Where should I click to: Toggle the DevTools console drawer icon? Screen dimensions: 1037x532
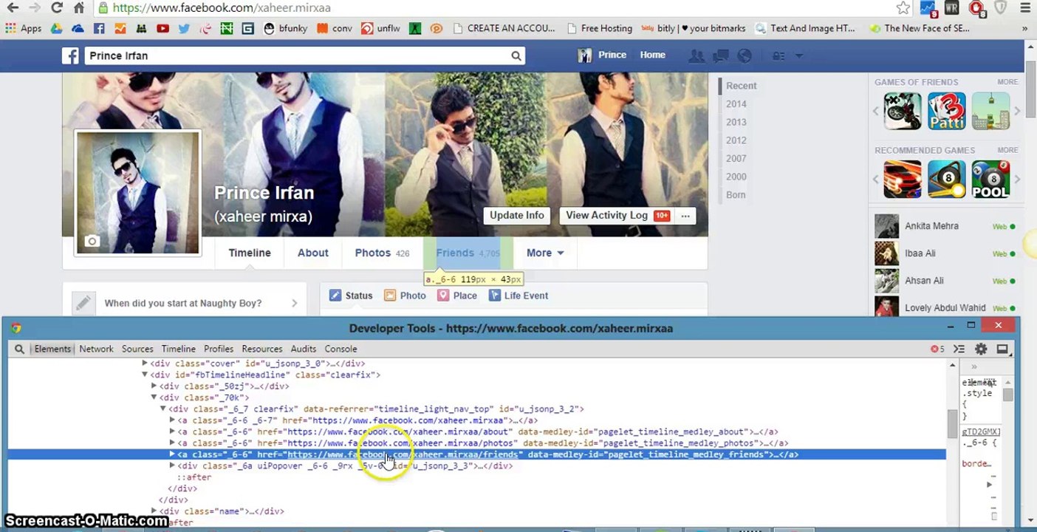959,349
